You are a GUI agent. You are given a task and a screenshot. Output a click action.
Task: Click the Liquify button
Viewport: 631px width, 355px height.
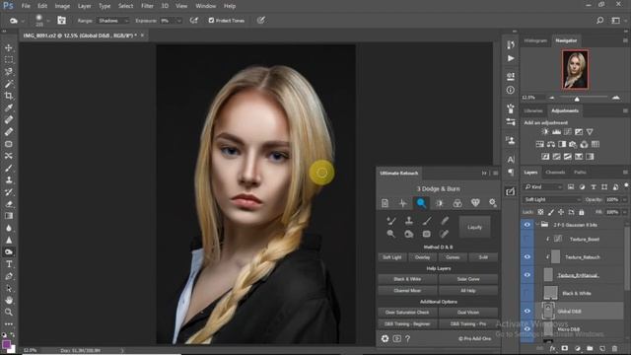(x=475, y=227)
